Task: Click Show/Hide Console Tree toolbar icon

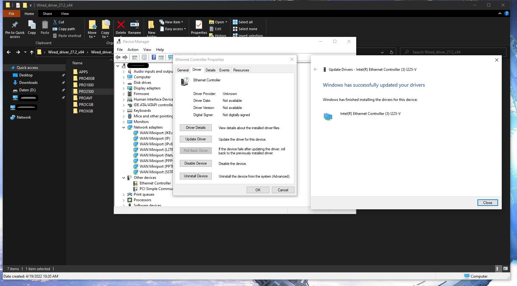Action: coord(134,57)
